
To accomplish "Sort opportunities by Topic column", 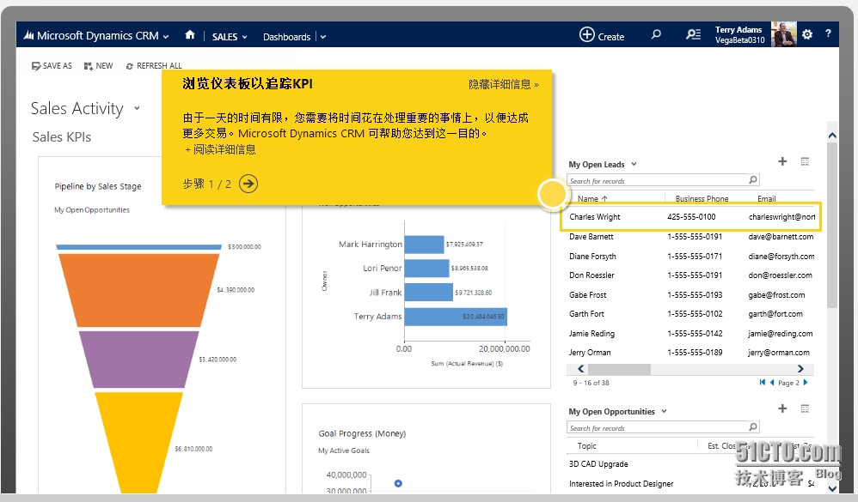I will pos(586,445).
